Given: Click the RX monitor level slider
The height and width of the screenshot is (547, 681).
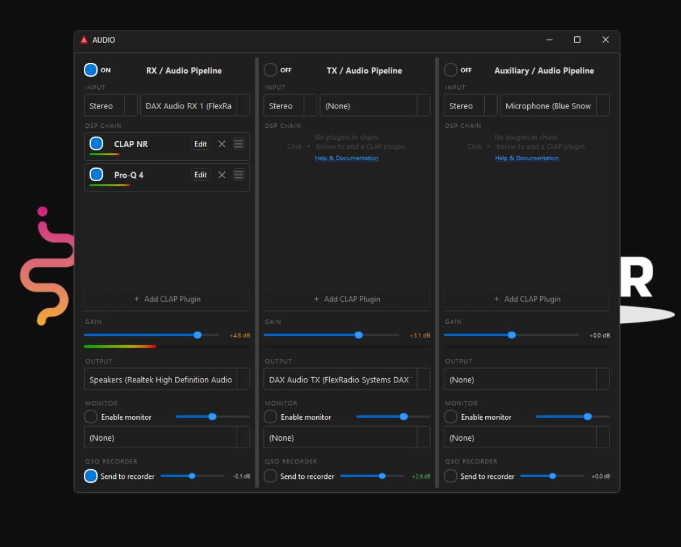Looking at the screenshot, I should (x=213, y=416).
